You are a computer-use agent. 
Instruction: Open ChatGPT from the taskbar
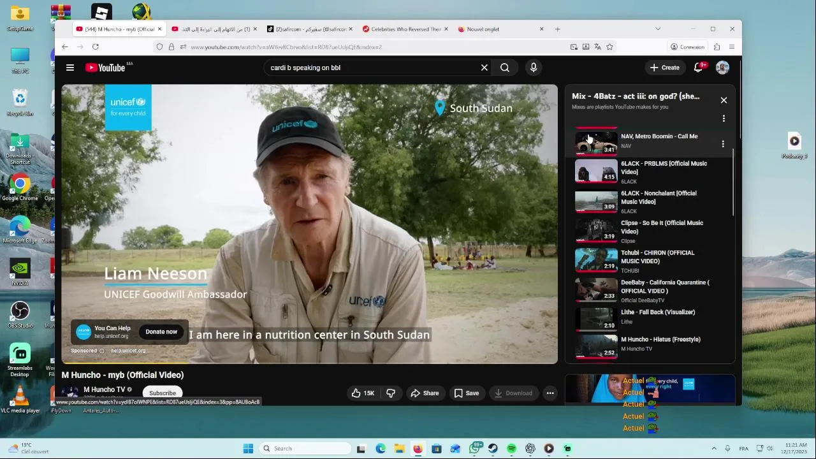coord(530,448)
